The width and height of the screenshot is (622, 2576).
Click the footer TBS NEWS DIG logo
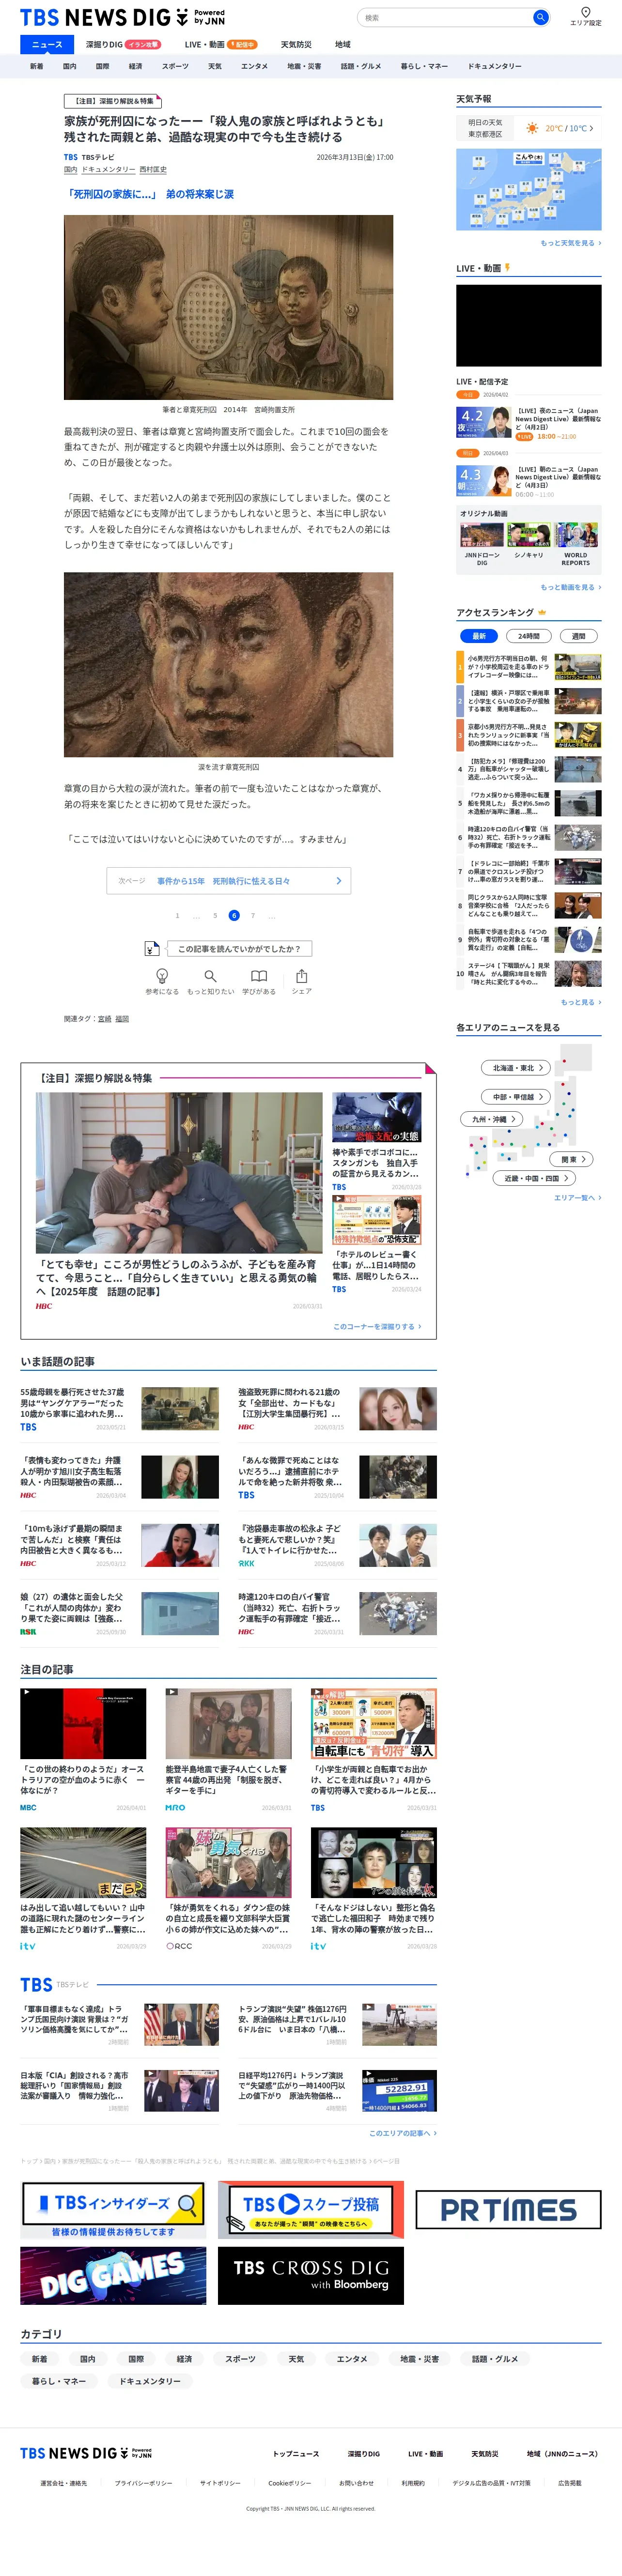86,2453
